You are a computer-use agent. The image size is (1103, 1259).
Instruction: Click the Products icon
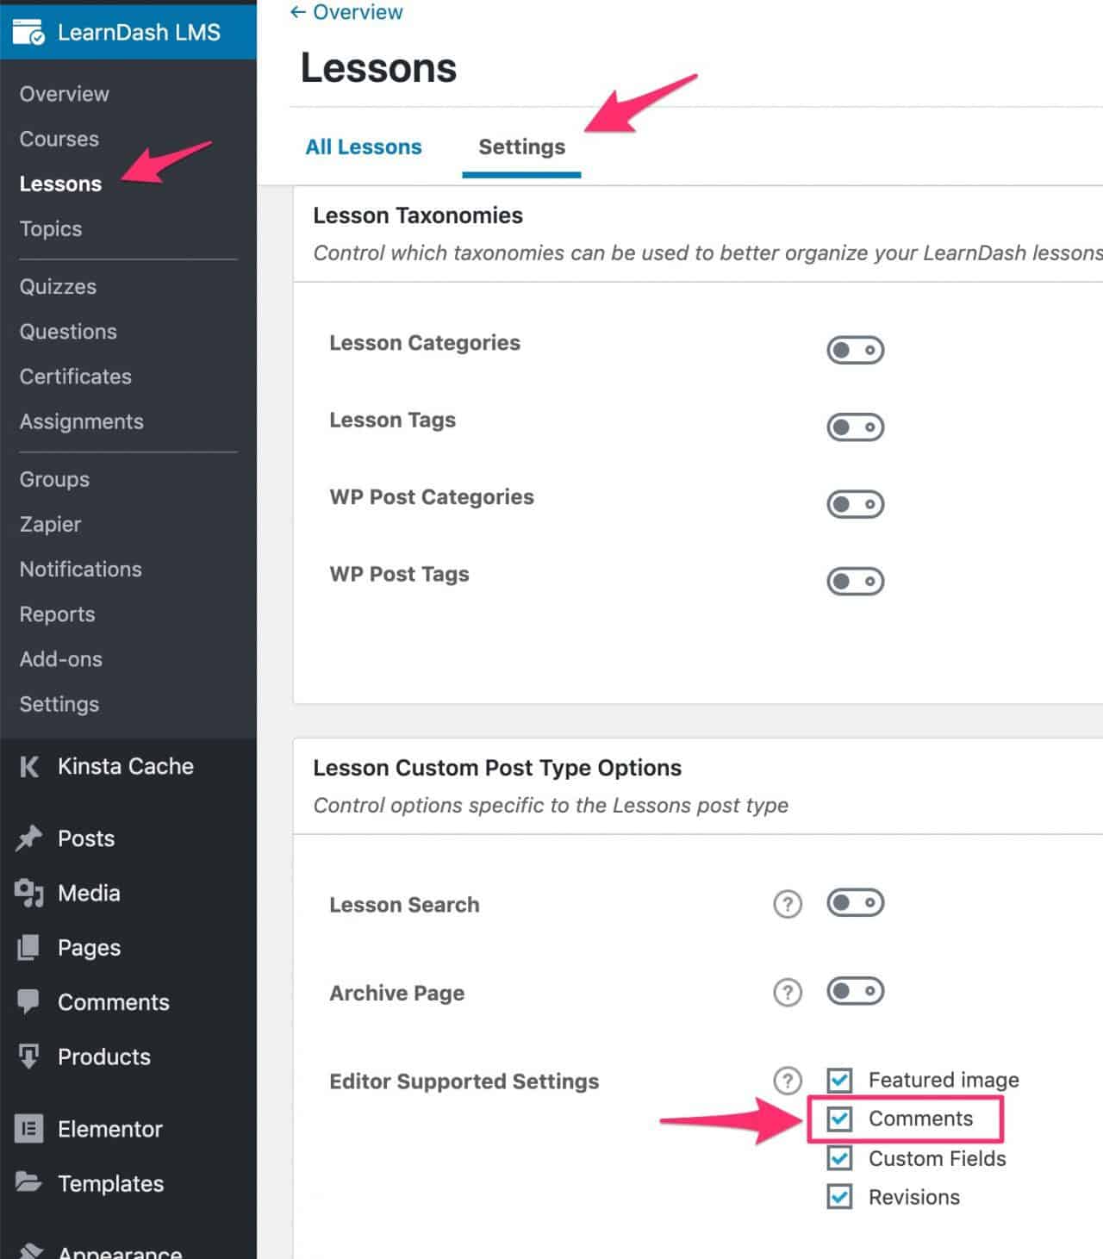click(x=28, y=1056)
